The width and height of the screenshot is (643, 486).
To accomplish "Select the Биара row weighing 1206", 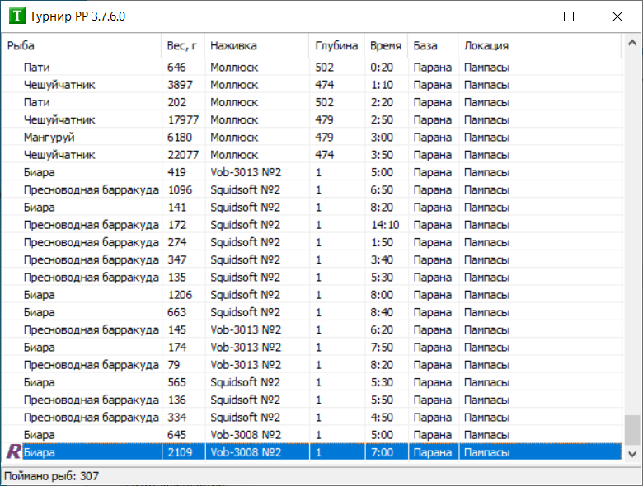I will click(312, 295).
